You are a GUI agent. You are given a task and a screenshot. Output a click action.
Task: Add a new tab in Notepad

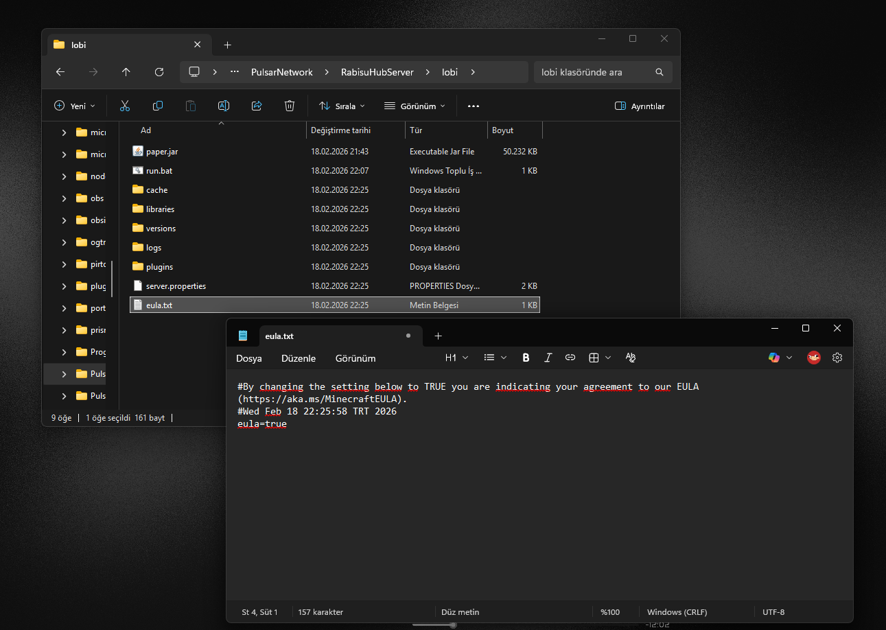point(439,336)
